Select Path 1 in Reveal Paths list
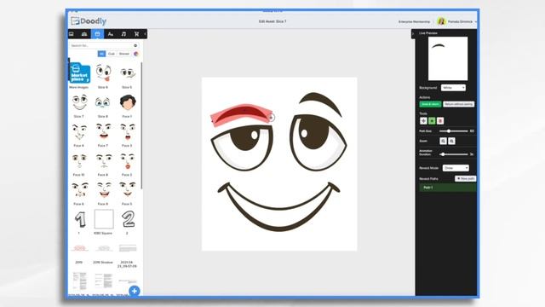545x307 pixels. (x=448, y=188)
